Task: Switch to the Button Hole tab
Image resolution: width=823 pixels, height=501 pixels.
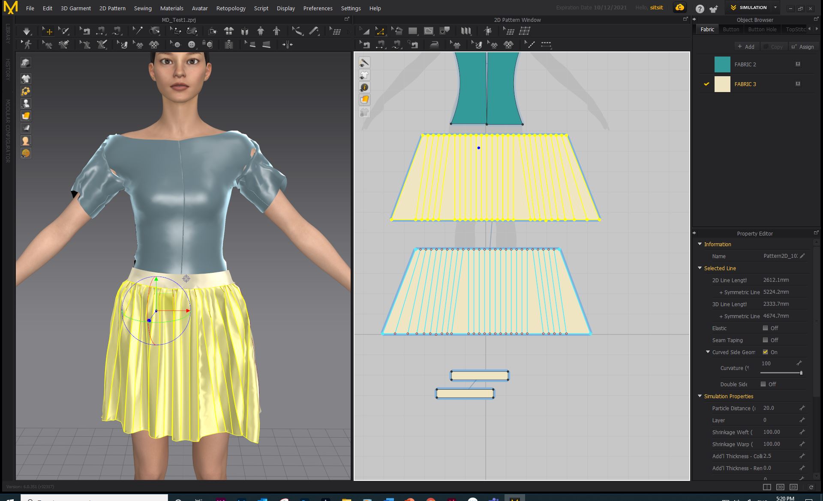Action: [762, 29]
